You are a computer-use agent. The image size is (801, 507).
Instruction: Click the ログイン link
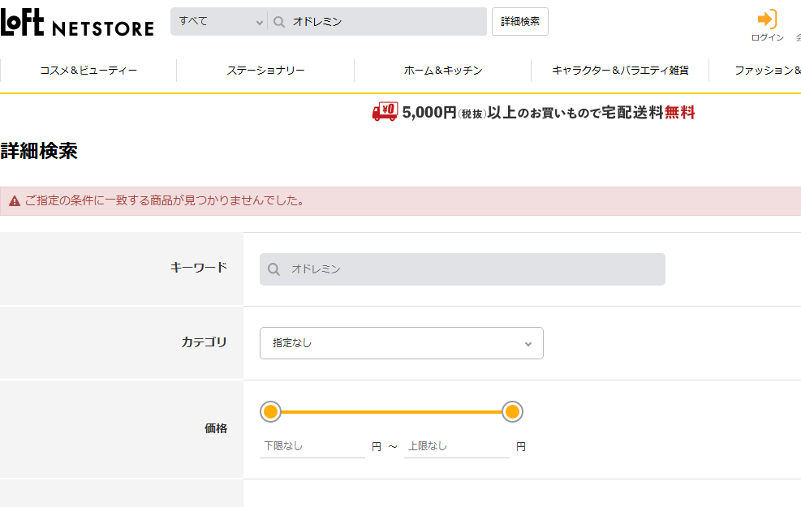(767, 37)
